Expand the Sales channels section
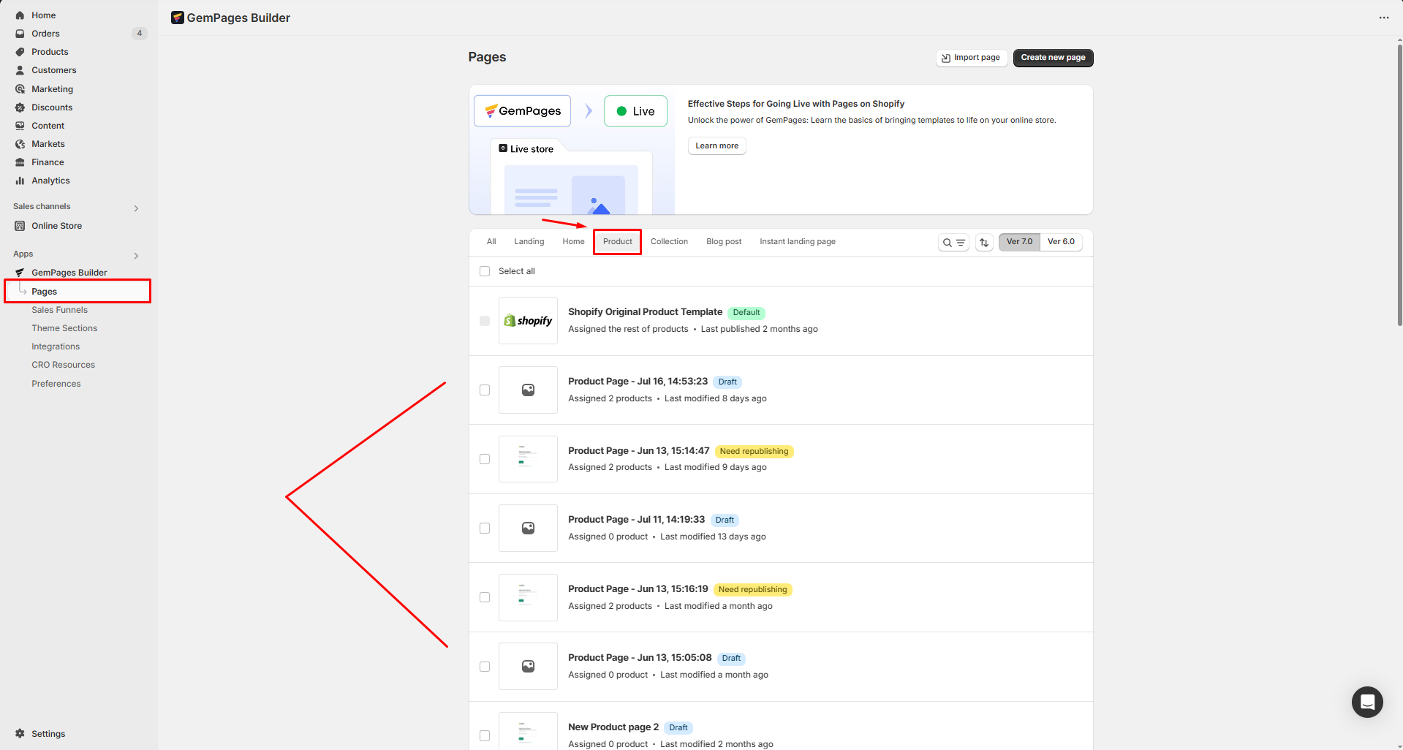 136,208
